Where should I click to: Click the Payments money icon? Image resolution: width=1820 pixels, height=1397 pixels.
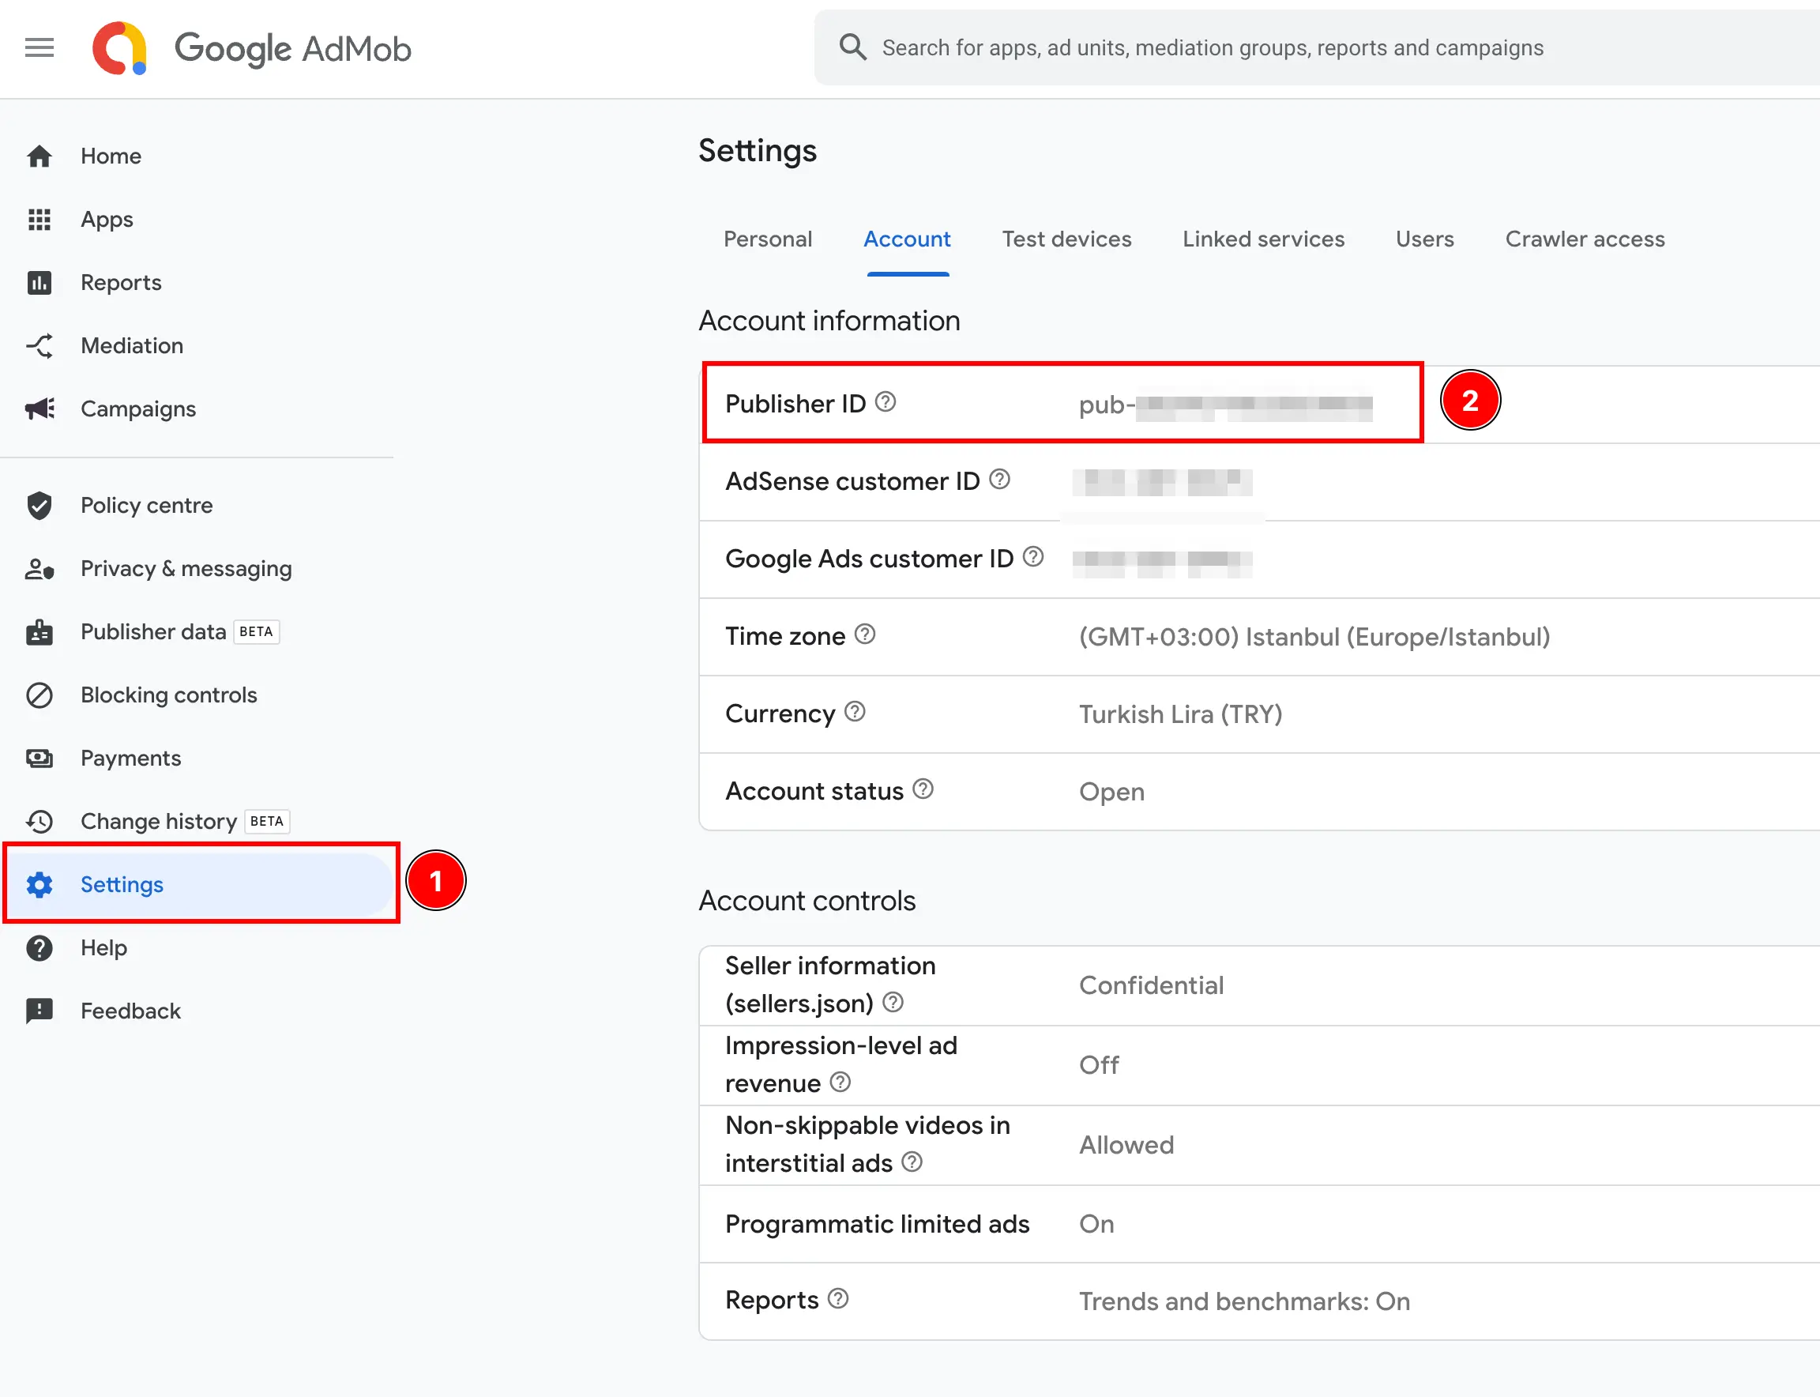click(x=39, y=759)
